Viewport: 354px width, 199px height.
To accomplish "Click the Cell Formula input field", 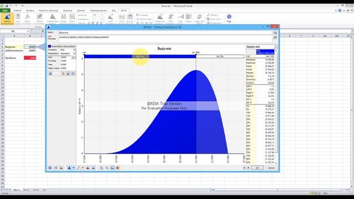I will pos(165,39).
